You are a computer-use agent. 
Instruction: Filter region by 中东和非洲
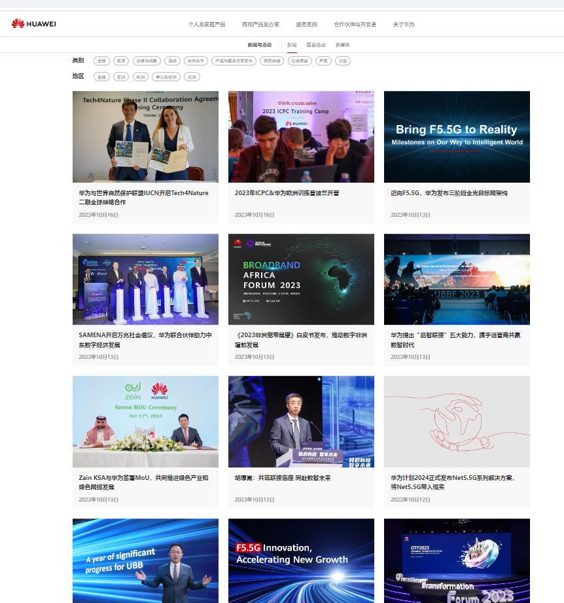pyautogui.click(x=166, y=77)
